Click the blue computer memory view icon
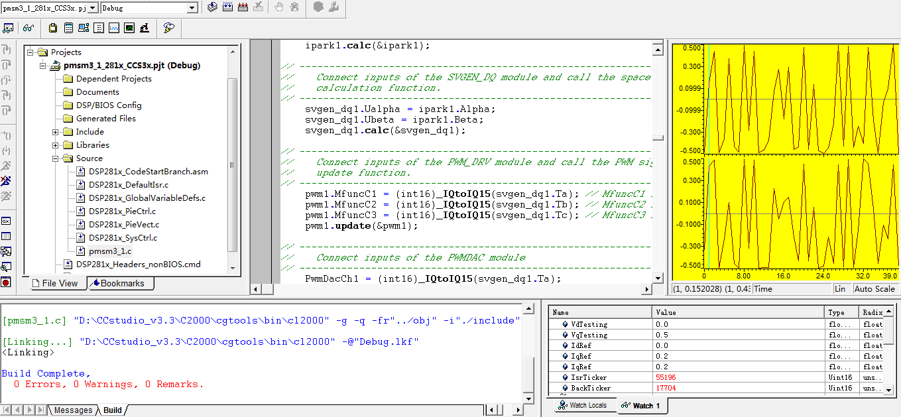 click(84, 28)
